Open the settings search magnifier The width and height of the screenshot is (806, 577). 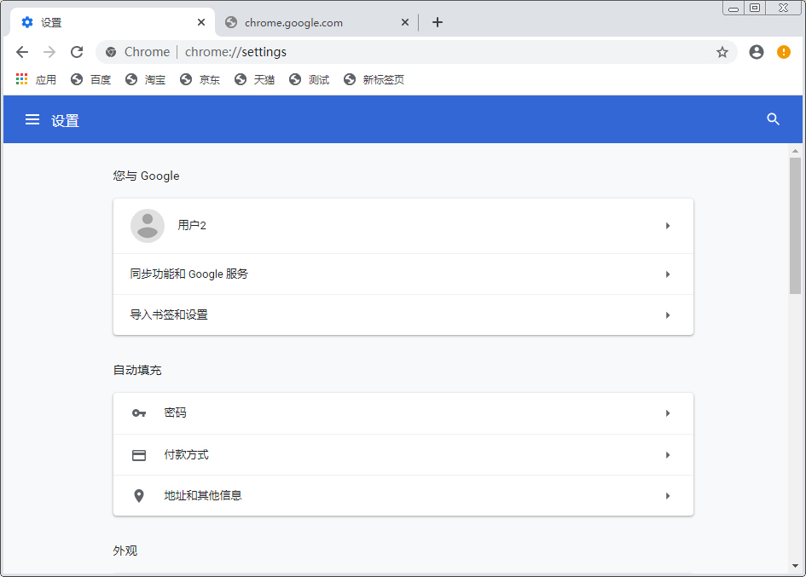pos(773,119)
